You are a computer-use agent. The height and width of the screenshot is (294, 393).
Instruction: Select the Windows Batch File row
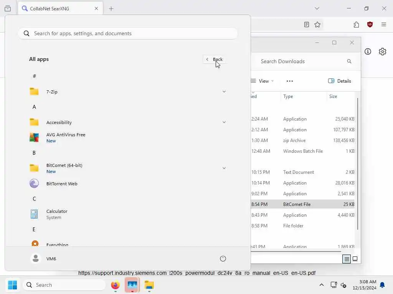(x=303, y=151)
